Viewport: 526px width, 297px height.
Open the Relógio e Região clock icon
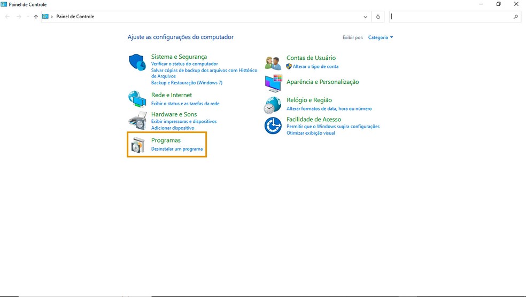(x=273, y=105)
